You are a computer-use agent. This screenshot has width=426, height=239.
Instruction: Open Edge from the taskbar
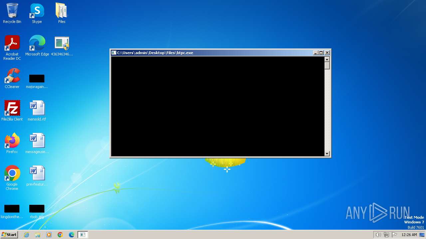point(72,235)
